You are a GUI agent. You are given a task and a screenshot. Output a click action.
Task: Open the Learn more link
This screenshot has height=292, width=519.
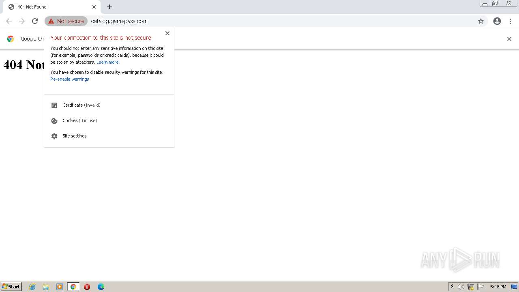tap(107, 62)
